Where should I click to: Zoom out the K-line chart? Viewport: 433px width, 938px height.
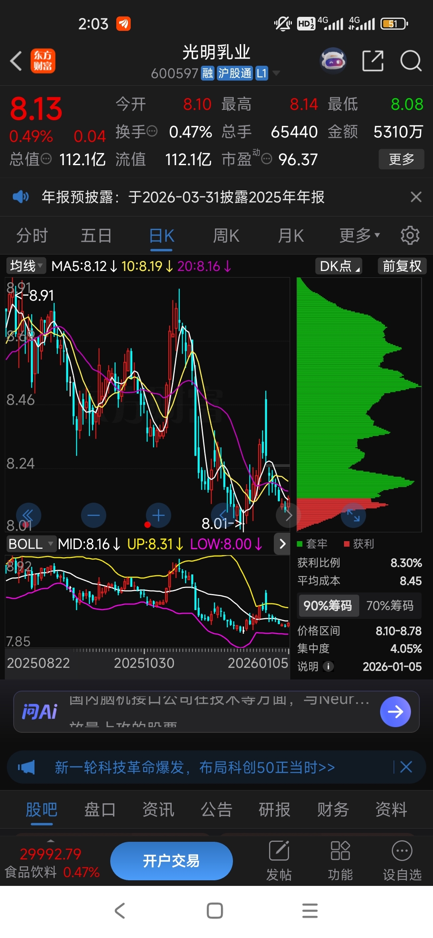click(93, 515)
